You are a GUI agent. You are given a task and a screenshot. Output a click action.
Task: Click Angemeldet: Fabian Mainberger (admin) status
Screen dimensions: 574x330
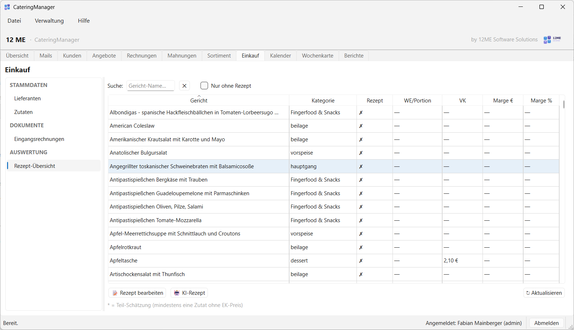[x=474, y=323]
